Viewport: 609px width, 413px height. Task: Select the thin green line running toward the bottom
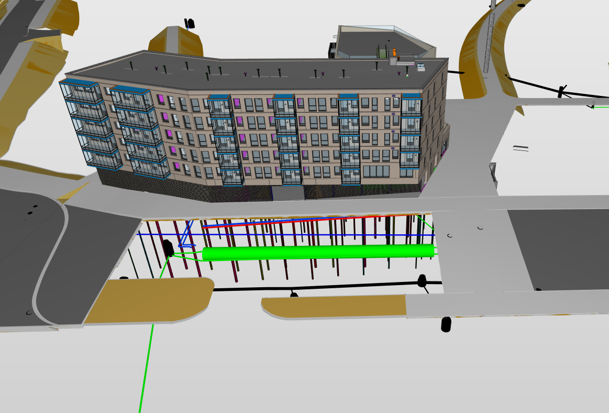coord(147,367)
